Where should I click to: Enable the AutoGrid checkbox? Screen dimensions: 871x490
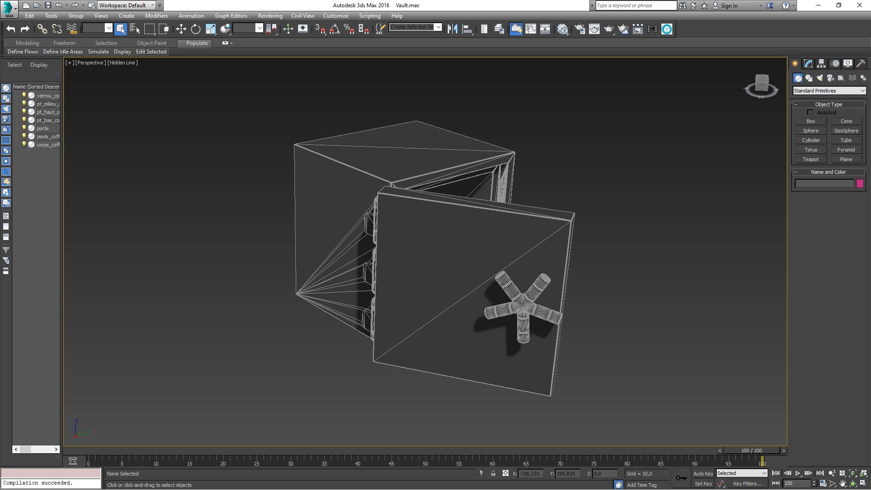click(x=810, y=113)
